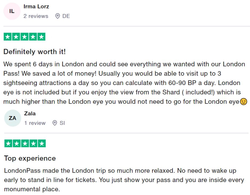Click the last star of Zala's rating
This screenshot has width=250, height=195.
point(42,144)
